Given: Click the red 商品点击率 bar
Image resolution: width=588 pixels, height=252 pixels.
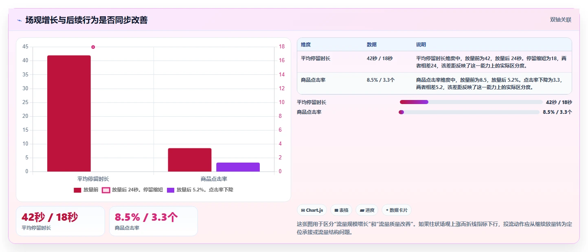Looking at the screenshot, I should pyautogui.click(x=190, y=160).
